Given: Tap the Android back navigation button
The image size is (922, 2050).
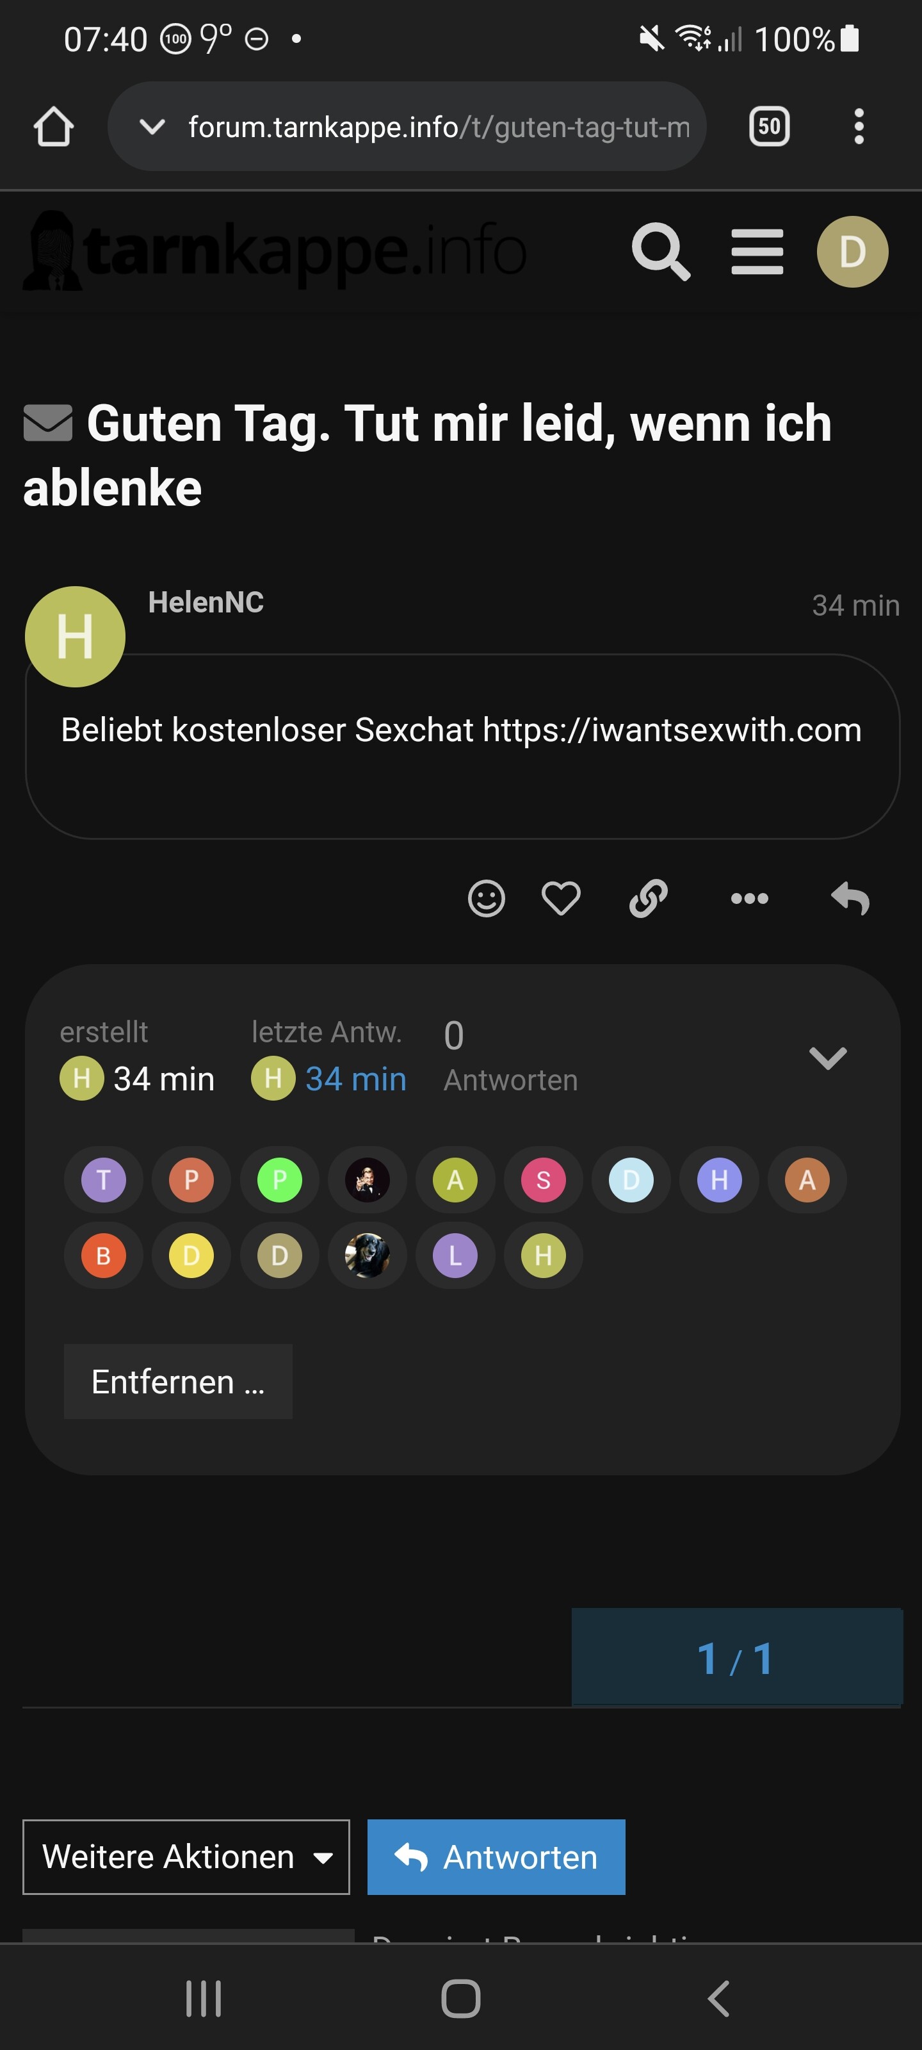Looking at the screenshot, I should [x=718, y=1998].
